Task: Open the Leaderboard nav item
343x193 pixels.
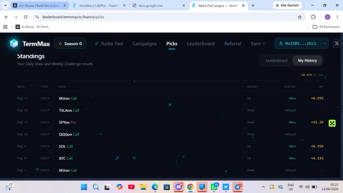Action: click(201, 43)
